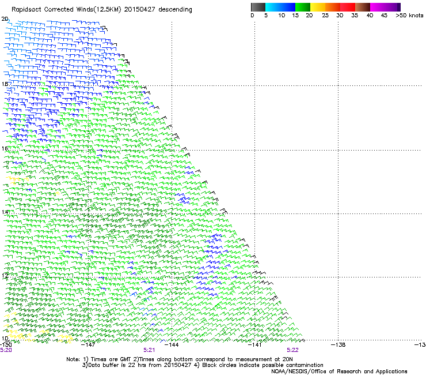Click the dark purple 45-50 knots swatch
The height and width of the screenshot is (375, 426).
(x=393, y=7)
